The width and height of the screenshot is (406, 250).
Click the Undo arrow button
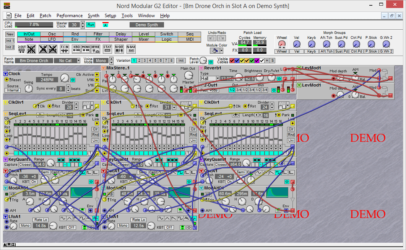(212, 38)
